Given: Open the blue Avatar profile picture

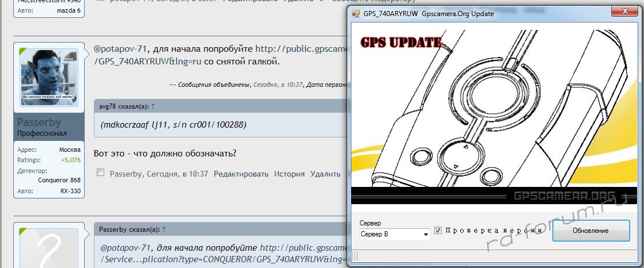Looking at the screenshot, I should (49, 77).
